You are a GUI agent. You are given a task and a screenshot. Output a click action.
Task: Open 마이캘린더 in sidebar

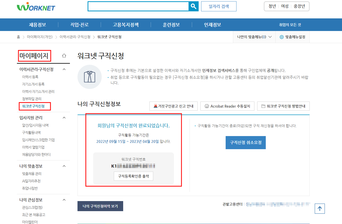tap(30, 222)
